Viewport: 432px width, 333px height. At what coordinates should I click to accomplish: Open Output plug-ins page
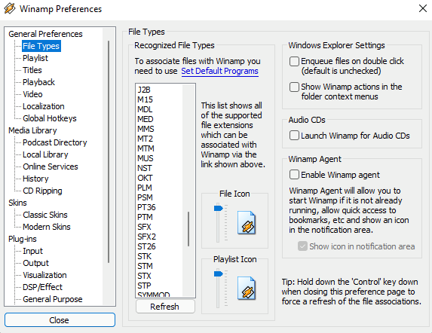pos(36,263)
